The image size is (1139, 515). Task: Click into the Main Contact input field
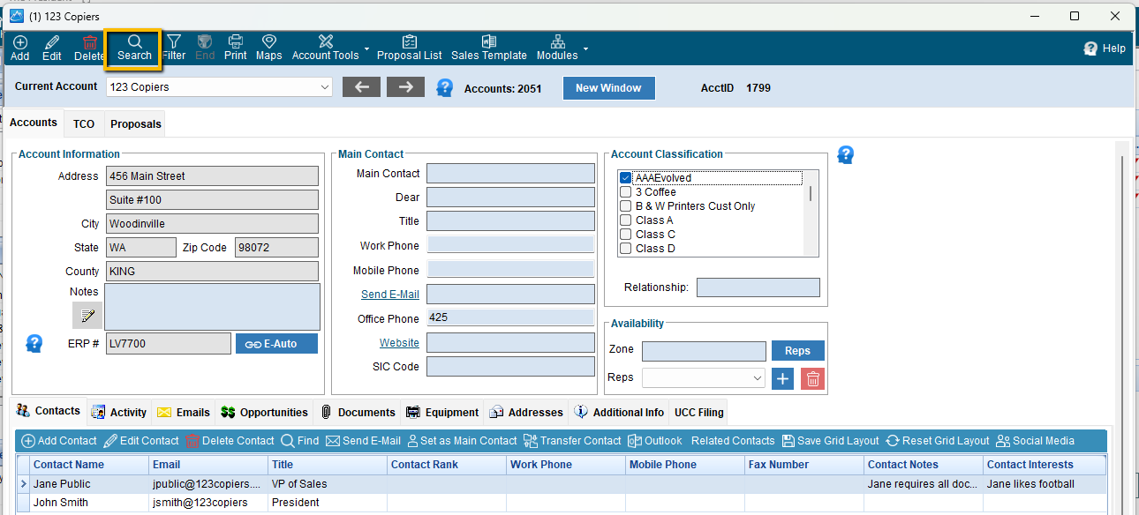click(x=510, y=174)
